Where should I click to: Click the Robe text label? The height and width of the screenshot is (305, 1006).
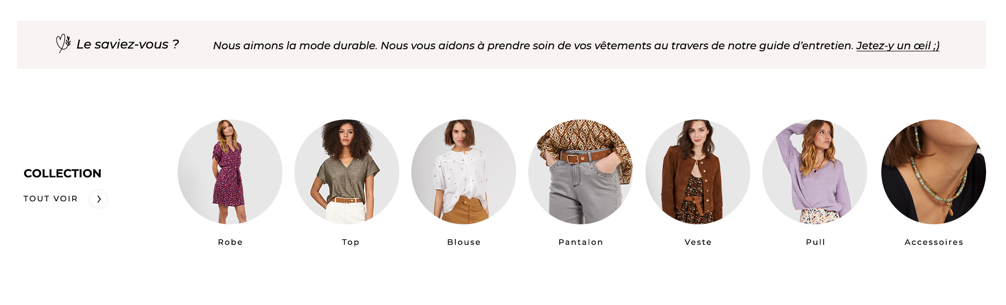coord(231,242)
